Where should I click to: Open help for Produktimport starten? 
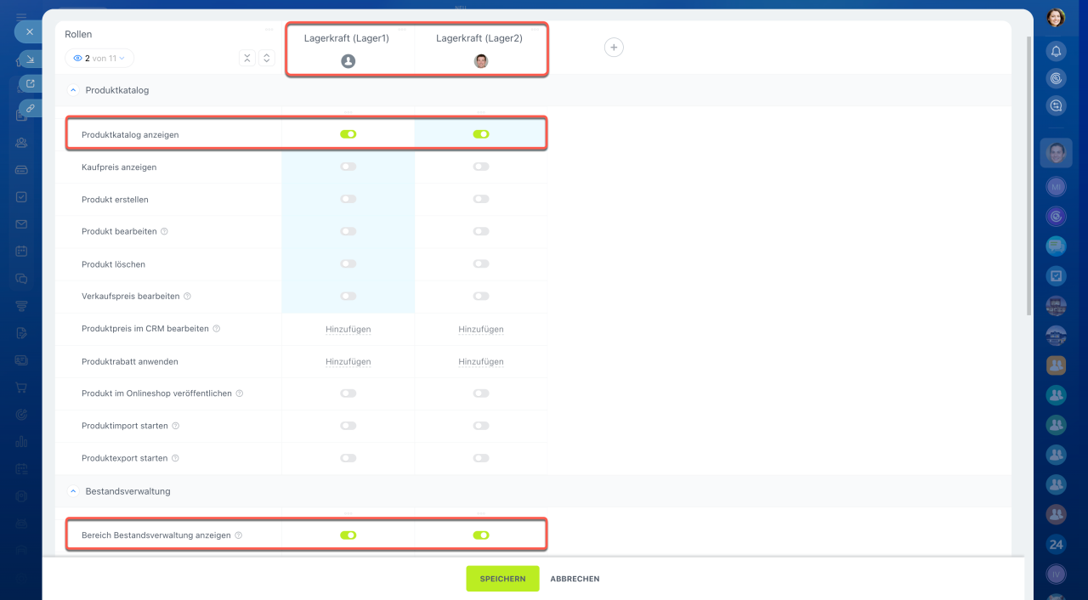coord(175,426)
